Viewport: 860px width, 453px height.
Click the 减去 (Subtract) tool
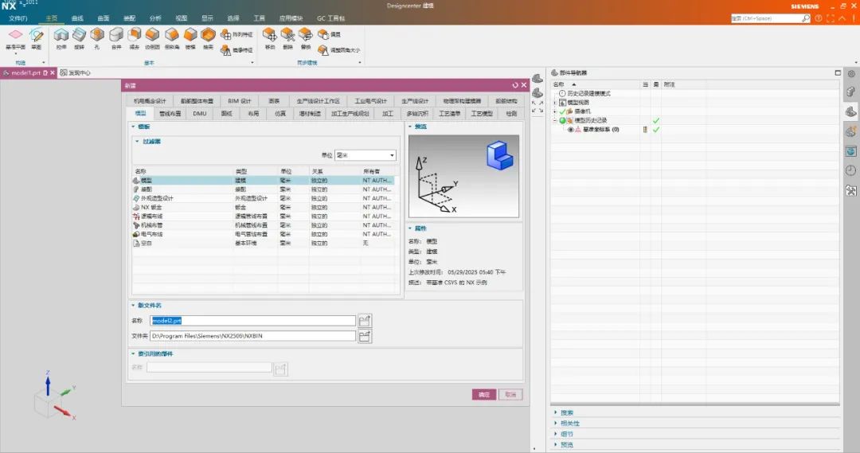tap(135, 39)
